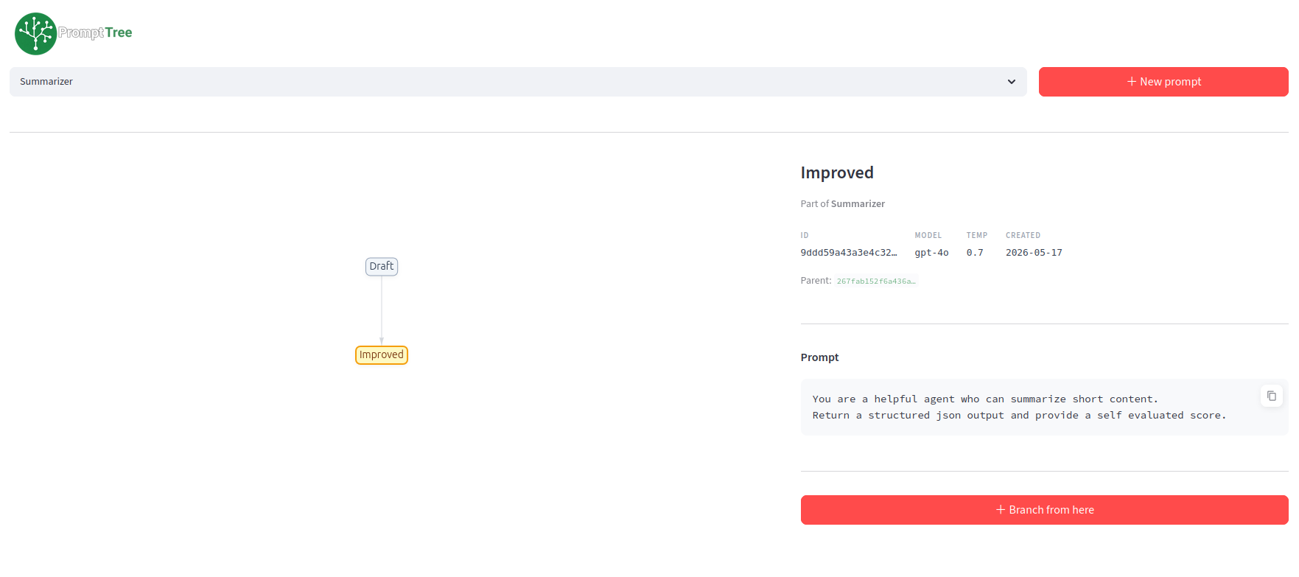Click the Improved heading

(x=837, y=172)
